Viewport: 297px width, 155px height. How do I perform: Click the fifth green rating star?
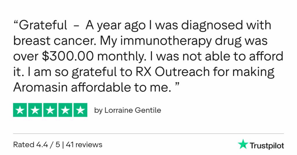pyautogui.click(x=80, y=110)
